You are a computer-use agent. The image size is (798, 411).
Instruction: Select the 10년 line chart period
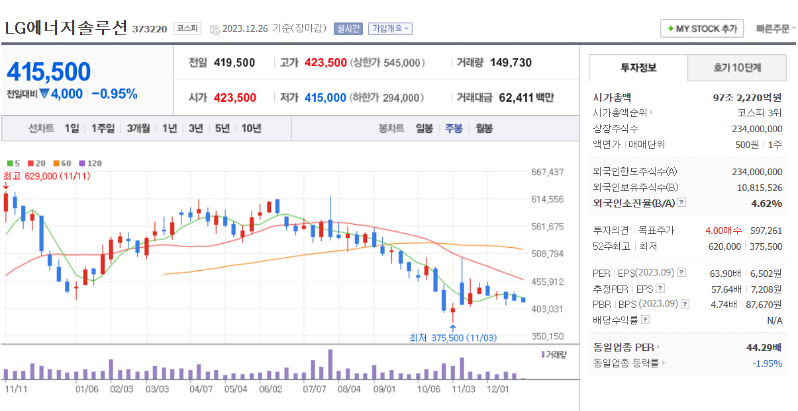pyautogui.click(x=251, y=128)
